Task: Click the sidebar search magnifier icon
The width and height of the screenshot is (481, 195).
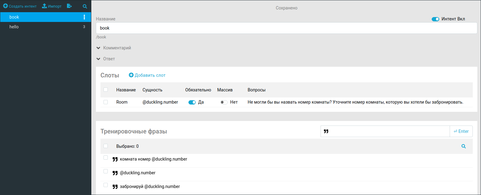Action: (85, 6)
